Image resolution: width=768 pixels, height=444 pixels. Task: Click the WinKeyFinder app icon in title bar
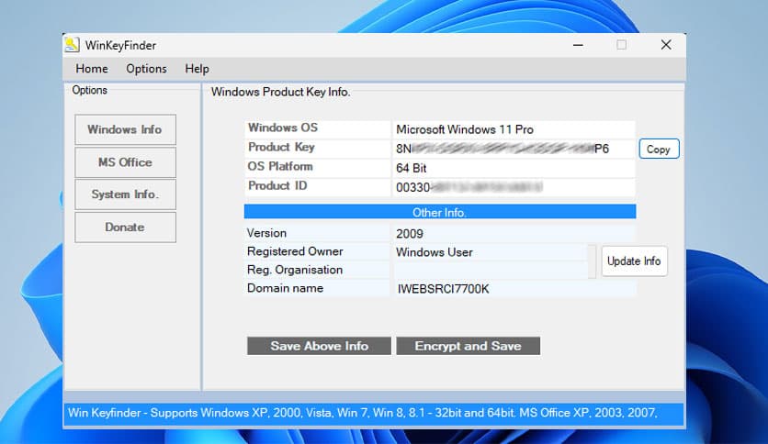click(72, 45)
